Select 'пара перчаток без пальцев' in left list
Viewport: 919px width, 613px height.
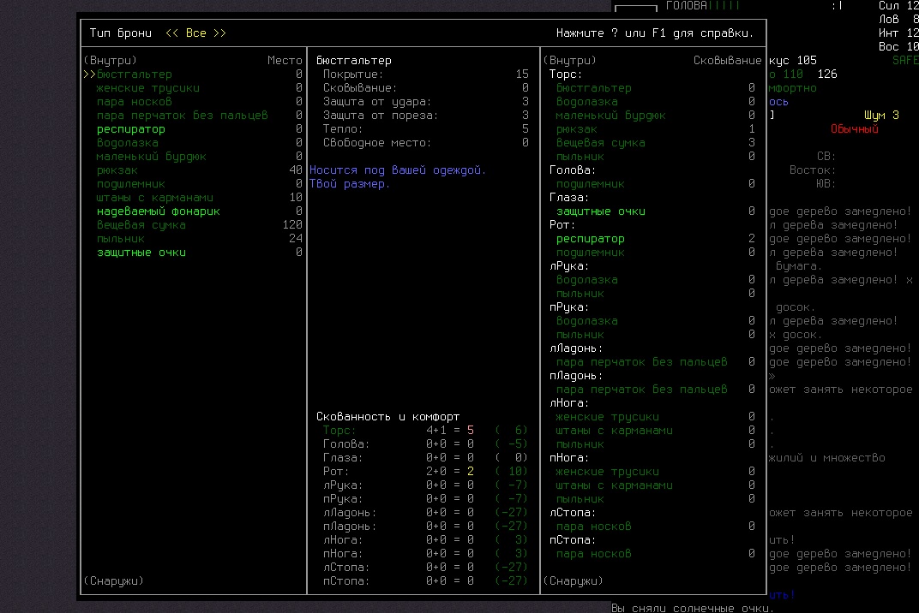182,116
